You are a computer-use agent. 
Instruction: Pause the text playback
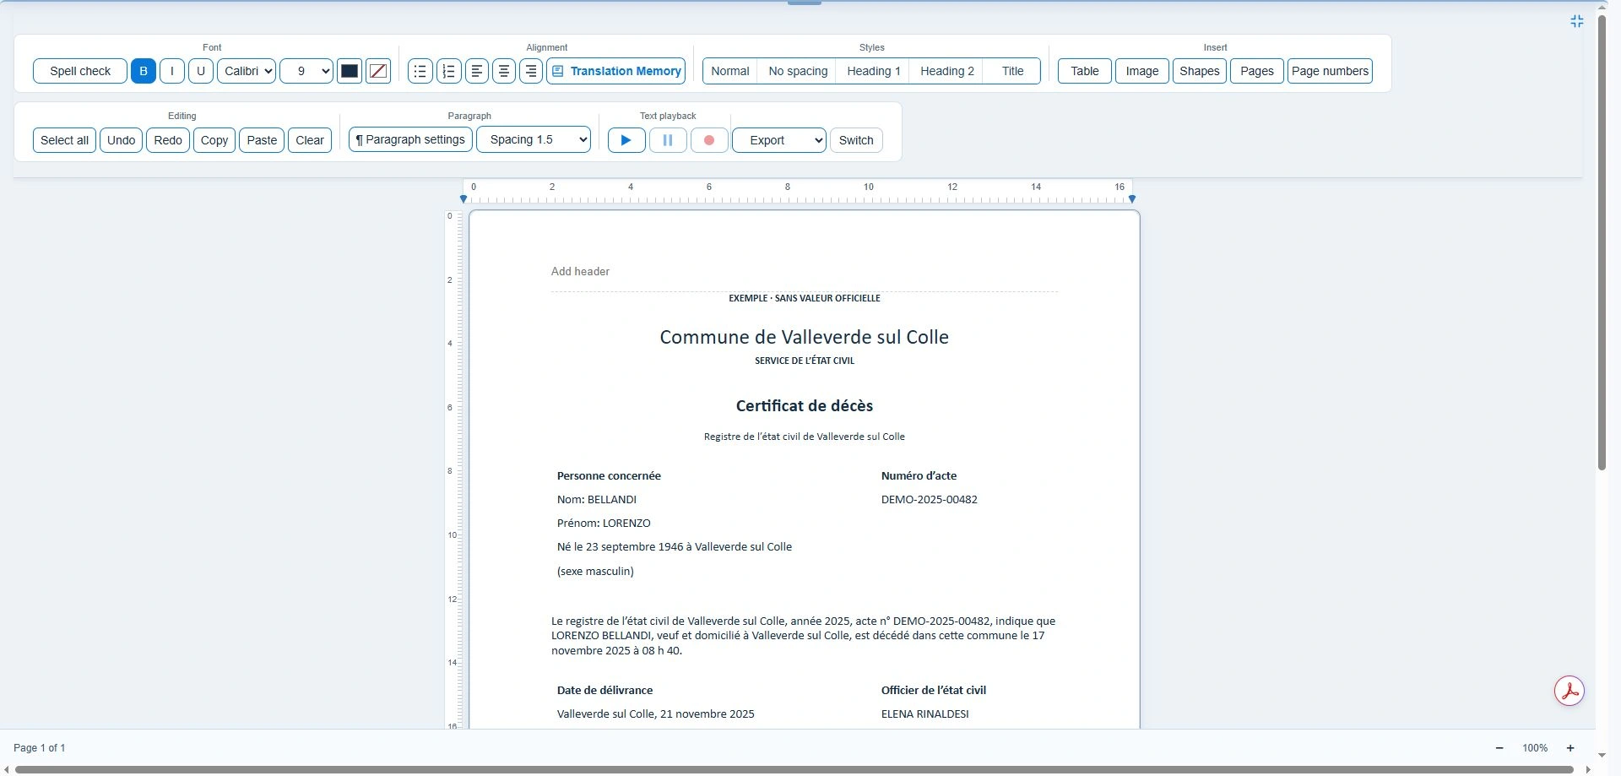pyautogui.click(x=668, y=140)
